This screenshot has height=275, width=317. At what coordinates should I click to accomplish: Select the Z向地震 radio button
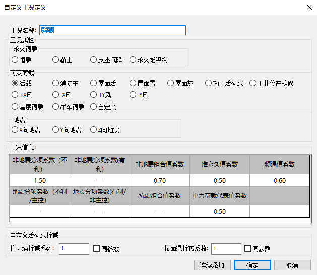[x=94, y=130]
